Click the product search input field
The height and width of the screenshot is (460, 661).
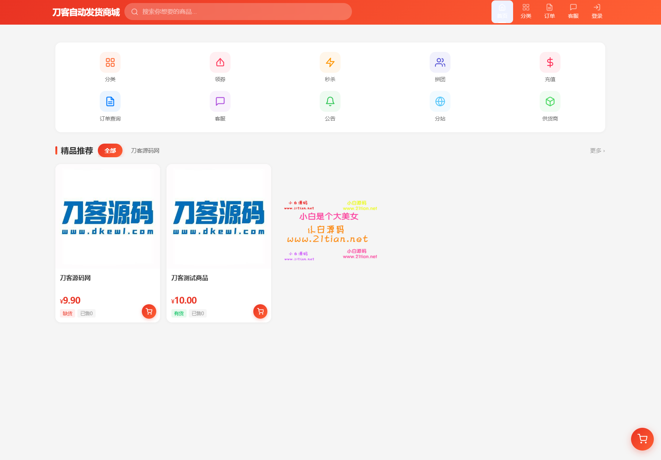click(x=243, y=12)
